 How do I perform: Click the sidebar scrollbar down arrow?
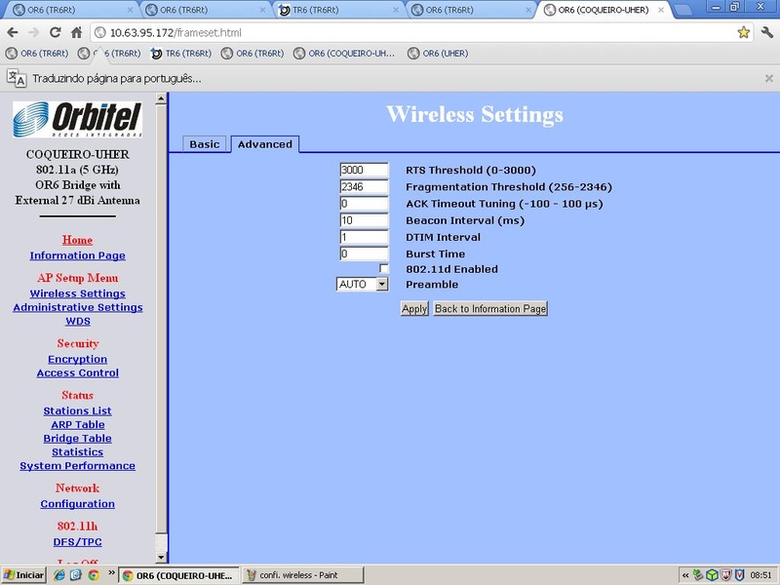(161, 558)
